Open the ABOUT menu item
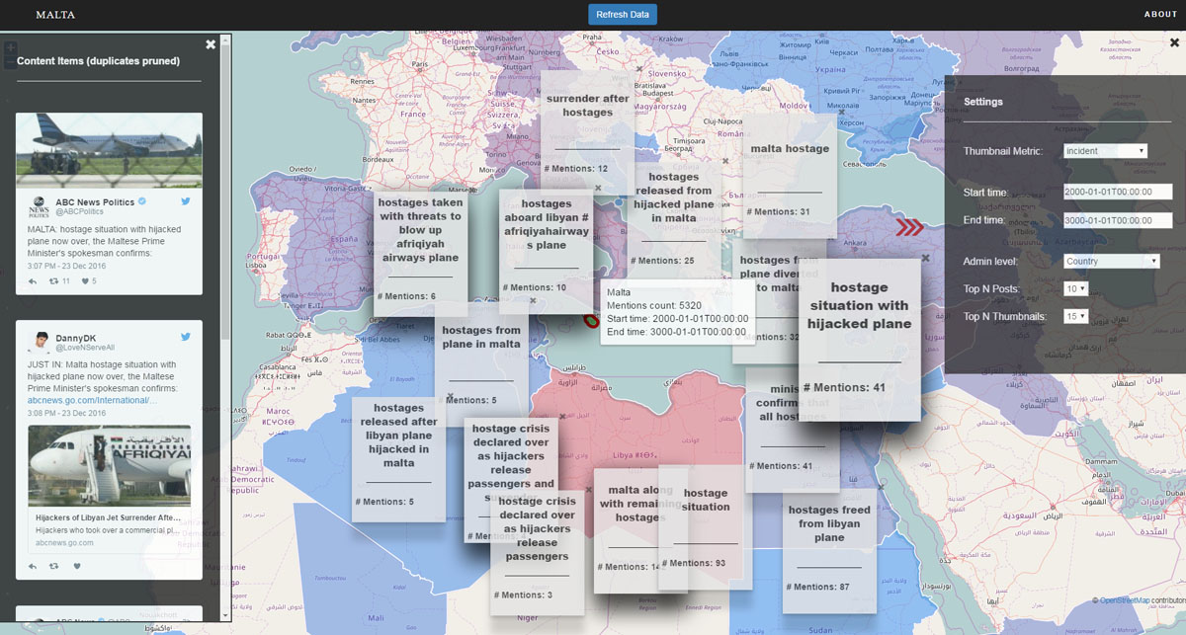Viewport: 1186px width, 635px height. click(1160, 14)
